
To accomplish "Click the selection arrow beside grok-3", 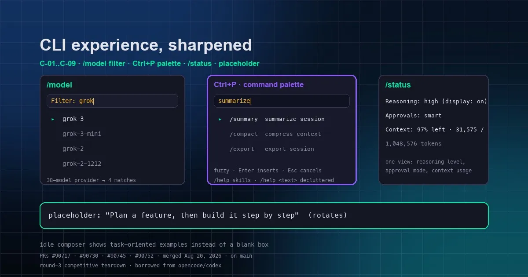I will (x=53, y=119).
